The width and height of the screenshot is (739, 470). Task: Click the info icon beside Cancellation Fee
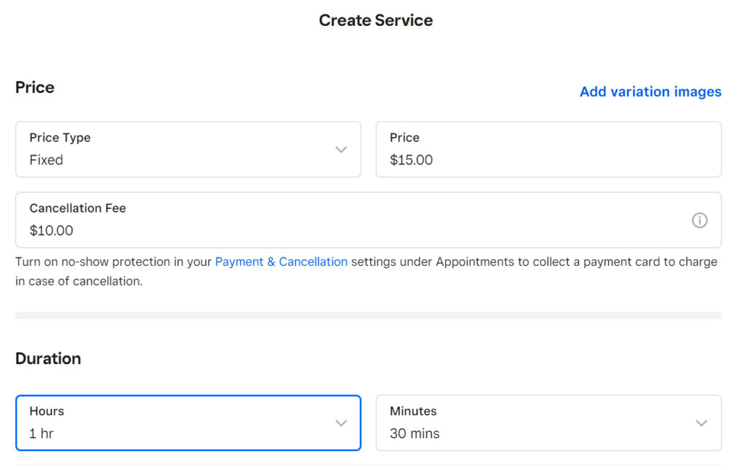tap(699, 220)
